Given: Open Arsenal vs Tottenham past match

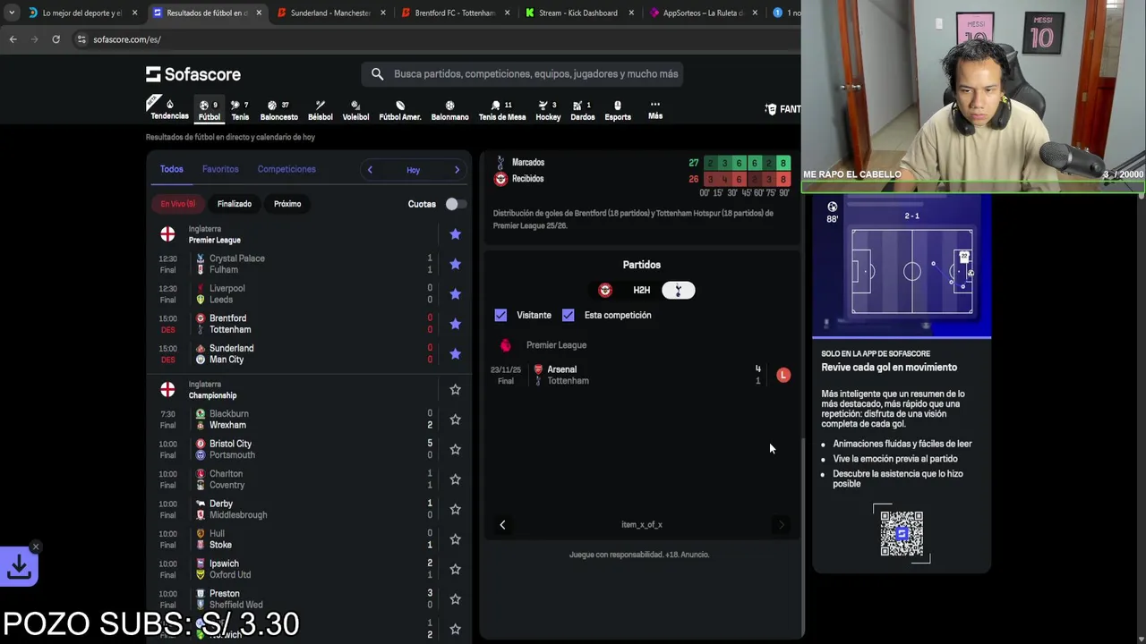Looking at the screenshot, I should (x=641, y=376).
